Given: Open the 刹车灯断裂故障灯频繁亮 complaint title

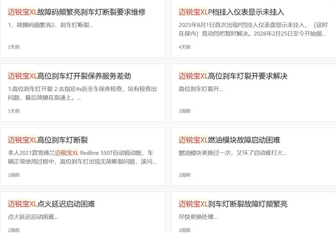Looking at the screenshot, I should (x=233, y=204).
